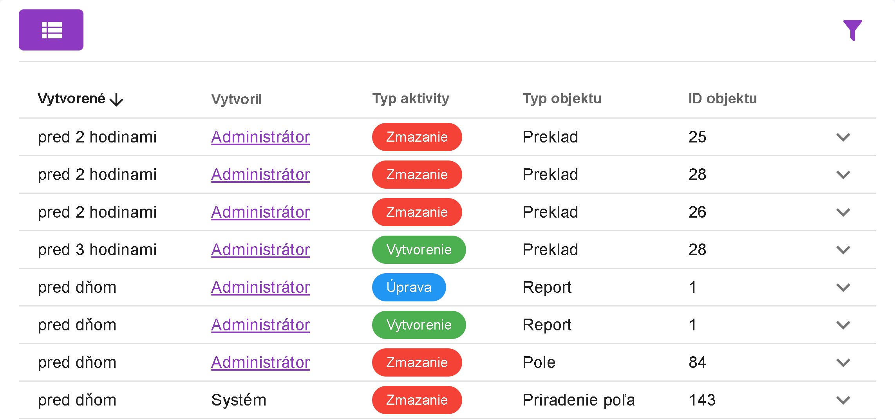Screen dimensions: 895x420
Task: Click the Typ objektu column header
Action: click(562, 99)
